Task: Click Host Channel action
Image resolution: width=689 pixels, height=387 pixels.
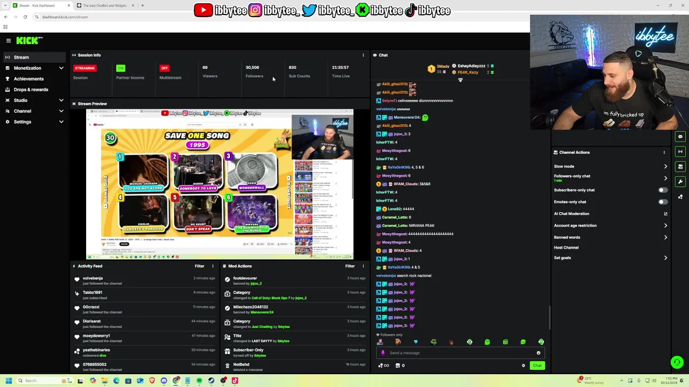Action: pos(566,248)
